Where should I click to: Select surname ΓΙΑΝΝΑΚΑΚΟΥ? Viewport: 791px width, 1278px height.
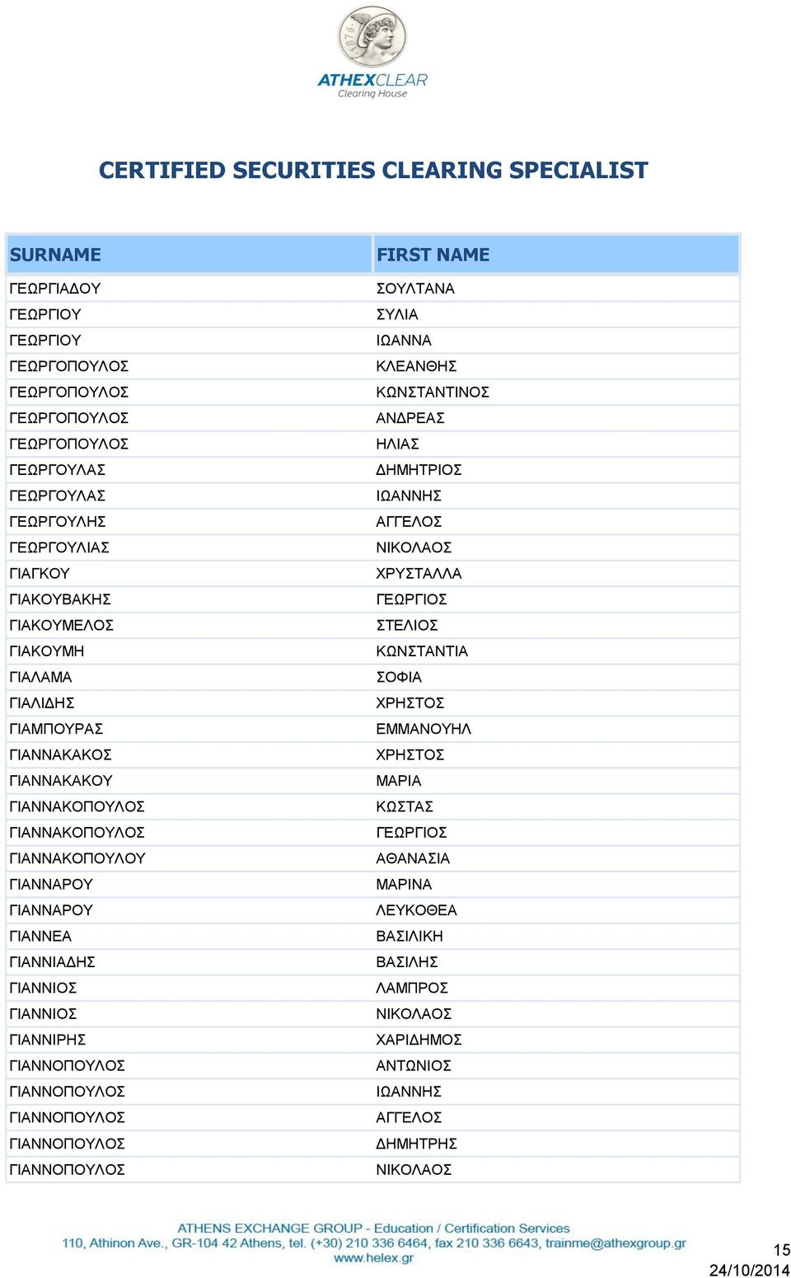(61, 781)
